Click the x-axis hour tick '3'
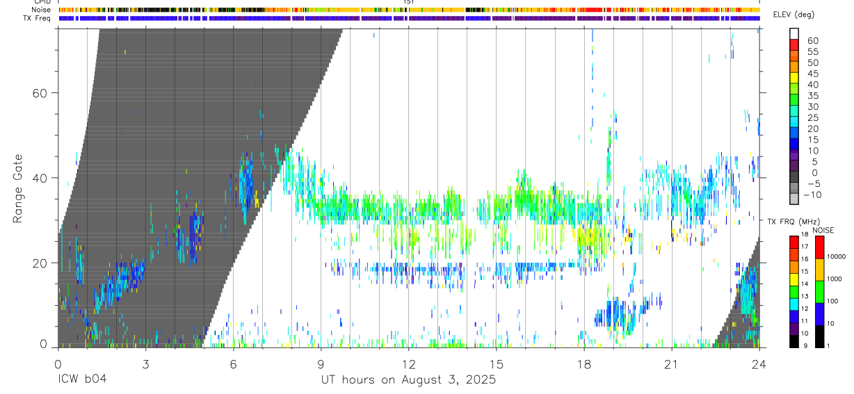The image size is (854, 394). [145, 364]
